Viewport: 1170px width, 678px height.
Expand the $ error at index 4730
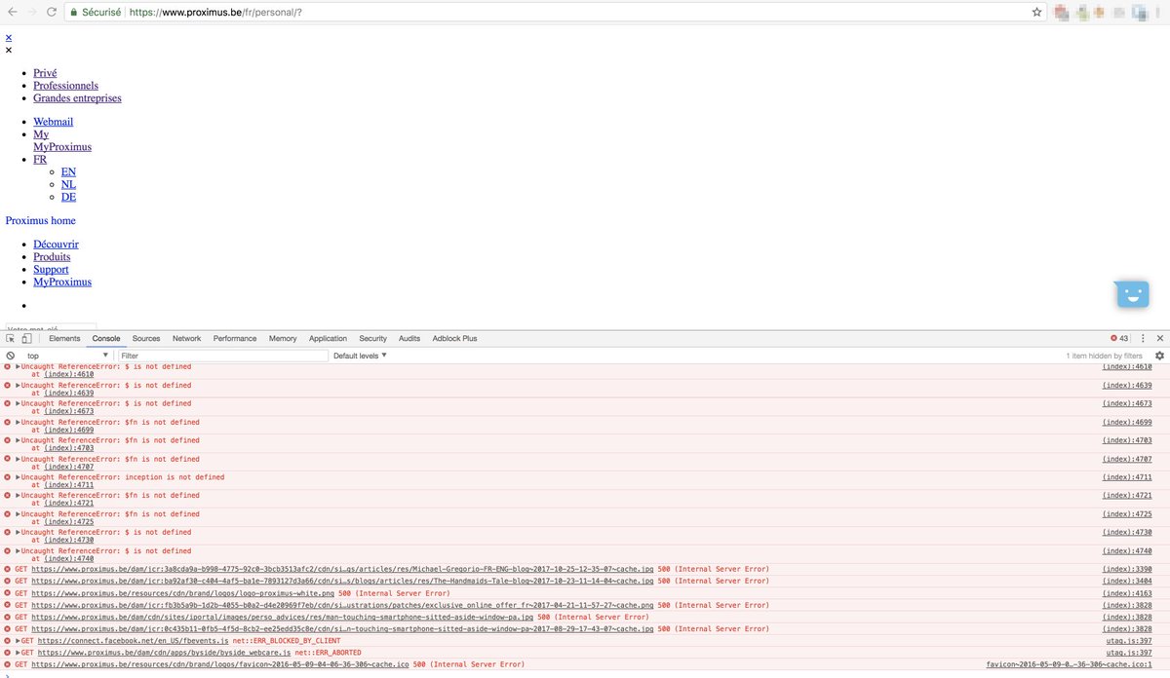click(x=19, y=533)
